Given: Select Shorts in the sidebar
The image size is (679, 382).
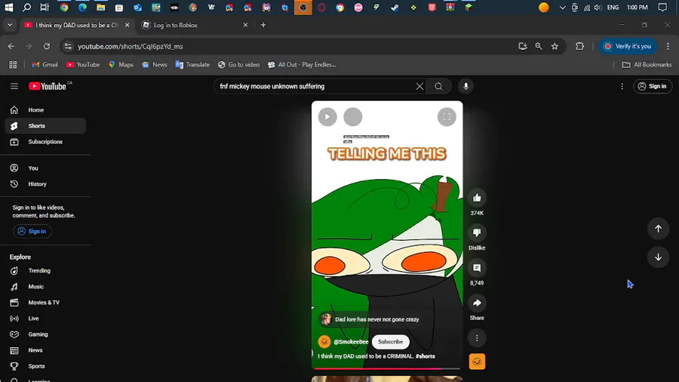Looking at the screenshot, I should click(x=45, y=126).
